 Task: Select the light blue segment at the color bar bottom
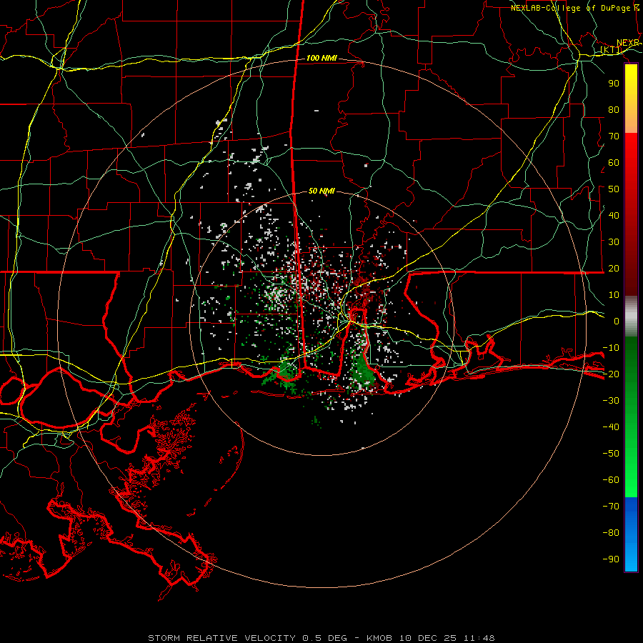(x=631, y=554)
